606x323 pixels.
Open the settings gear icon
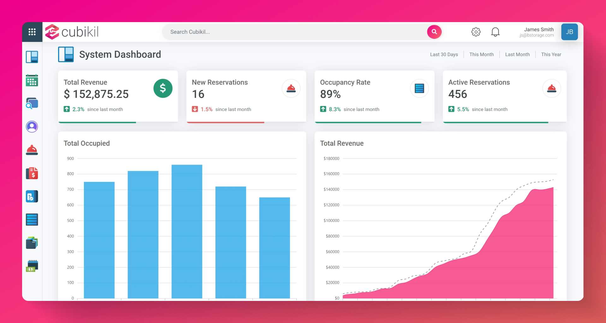[x=476, y=32]
